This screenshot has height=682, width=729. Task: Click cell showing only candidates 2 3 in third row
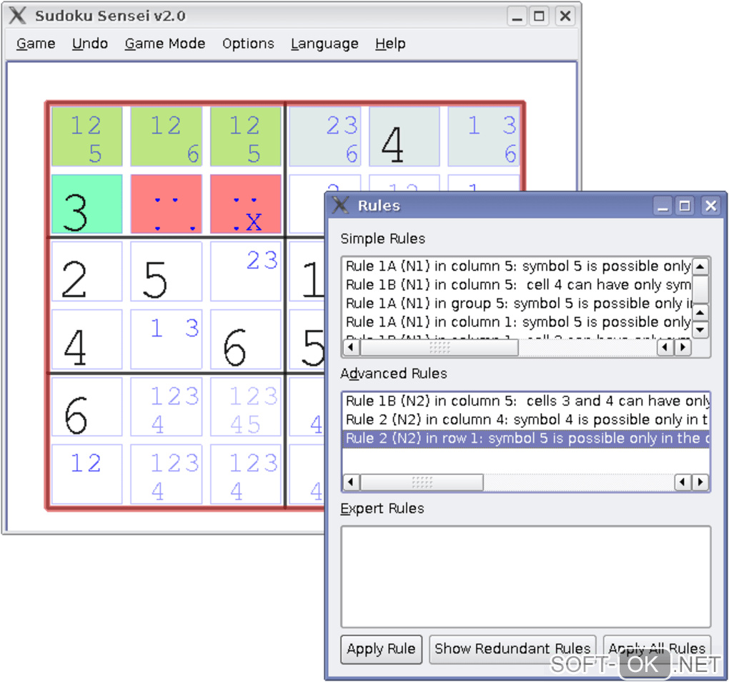click(x=245, y=271)
